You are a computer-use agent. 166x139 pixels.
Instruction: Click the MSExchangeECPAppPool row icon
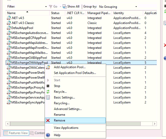click(x=9, y=38)
